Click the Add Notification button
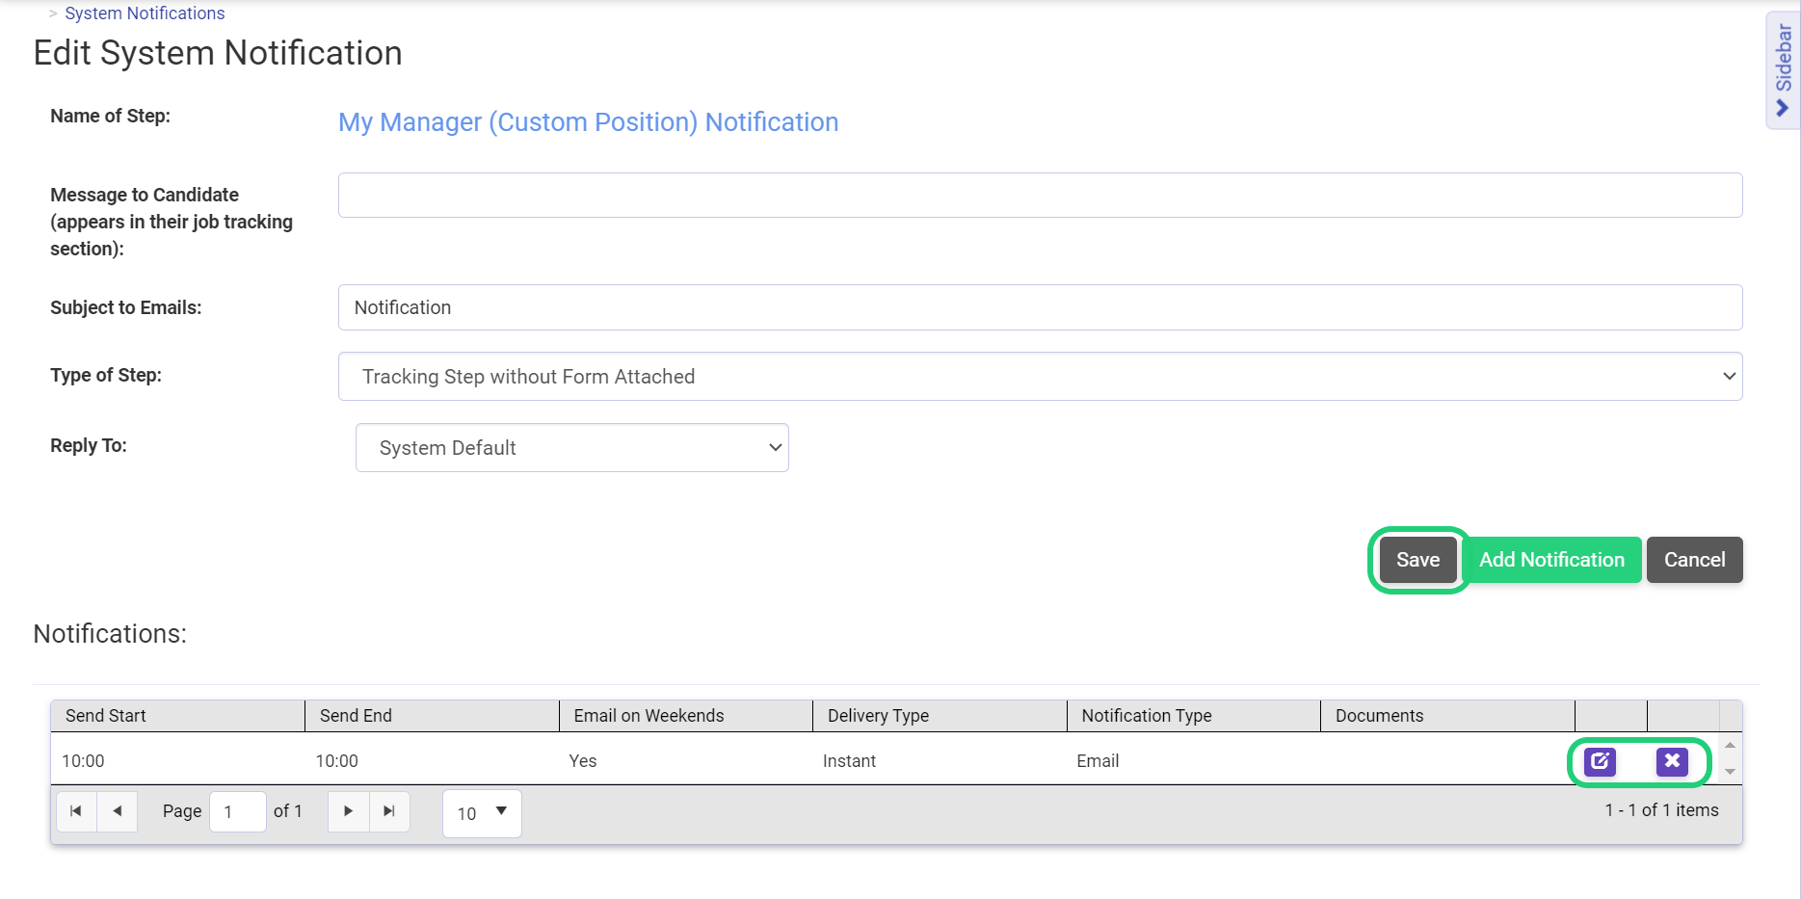 [x=1551, y=560]
